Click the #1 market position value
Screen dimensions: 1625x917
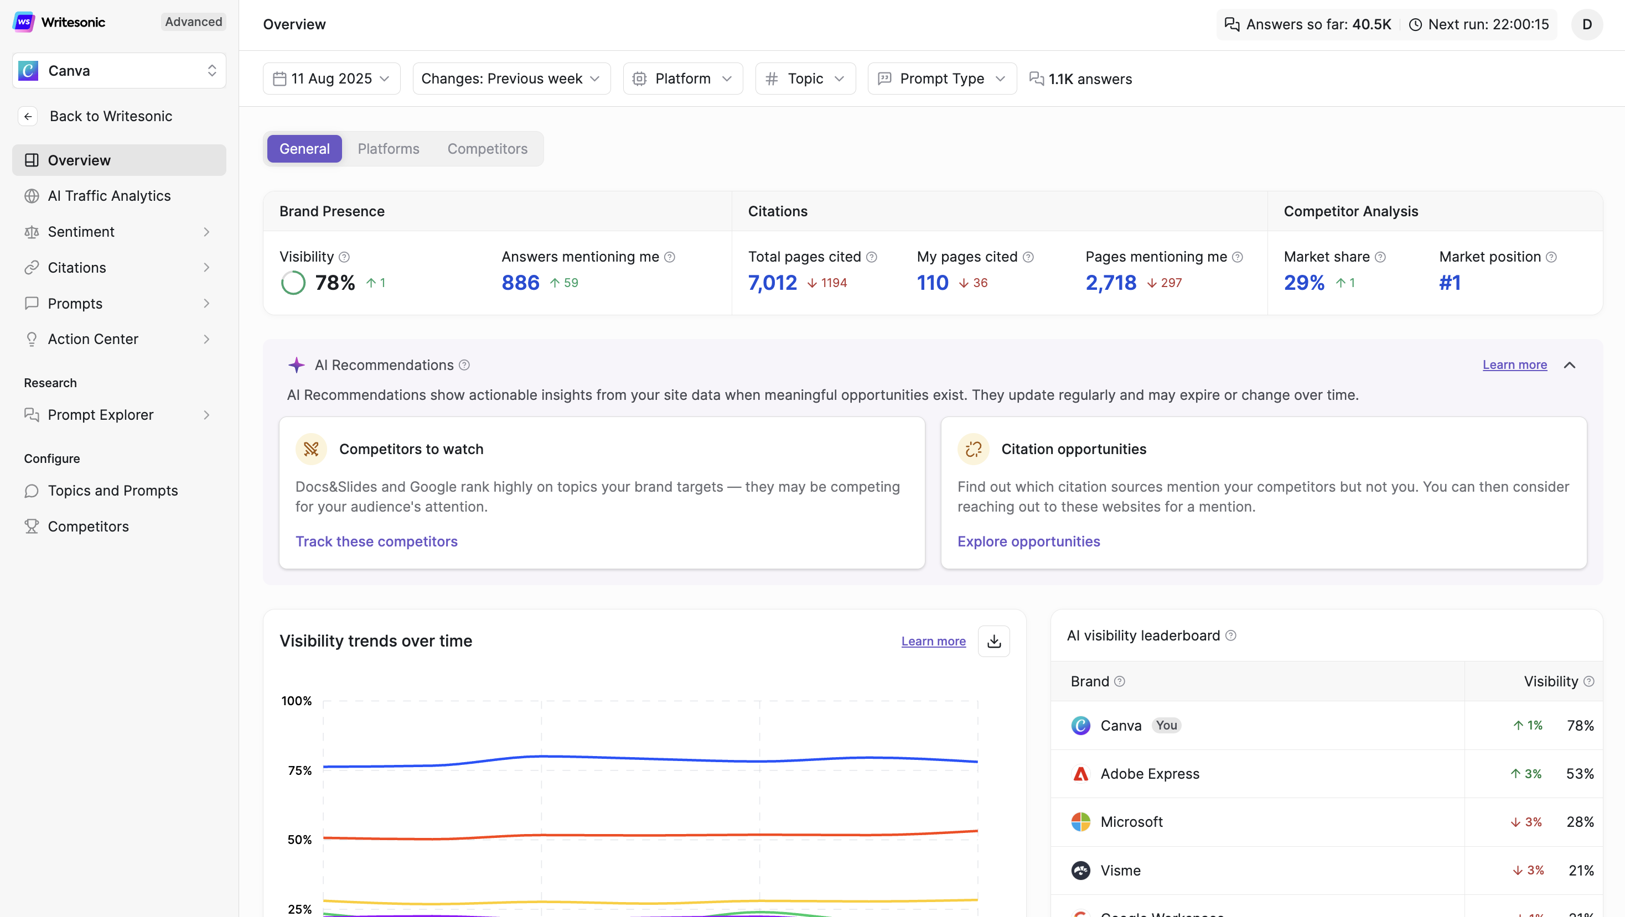(x=1450, y=283)
